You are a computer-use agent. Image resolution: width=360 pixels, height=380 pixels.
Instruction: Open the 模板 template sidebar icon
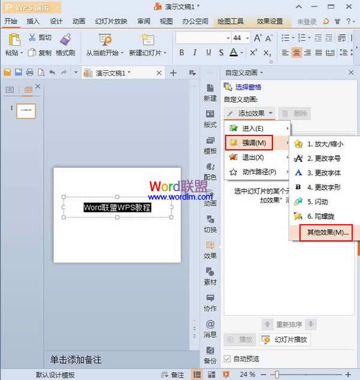coord(211,144)
